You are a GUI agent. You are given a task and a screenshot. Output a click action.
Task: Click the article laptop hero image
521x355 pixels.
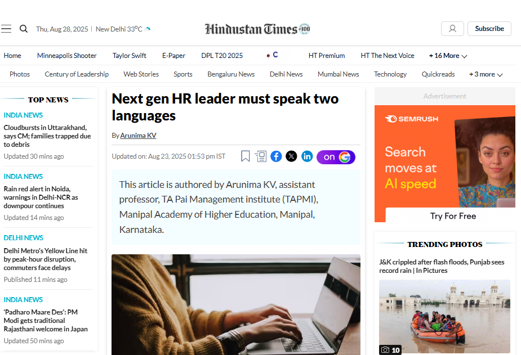click(236, 304)
